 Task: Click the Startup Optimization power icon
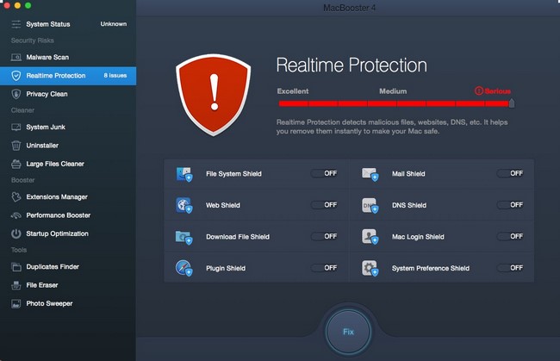click(16, 233)
